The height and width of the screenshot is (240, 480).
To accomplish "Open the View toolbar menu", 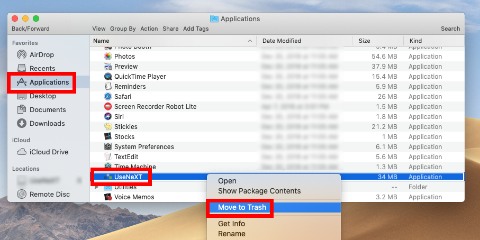I will point(98,29).
